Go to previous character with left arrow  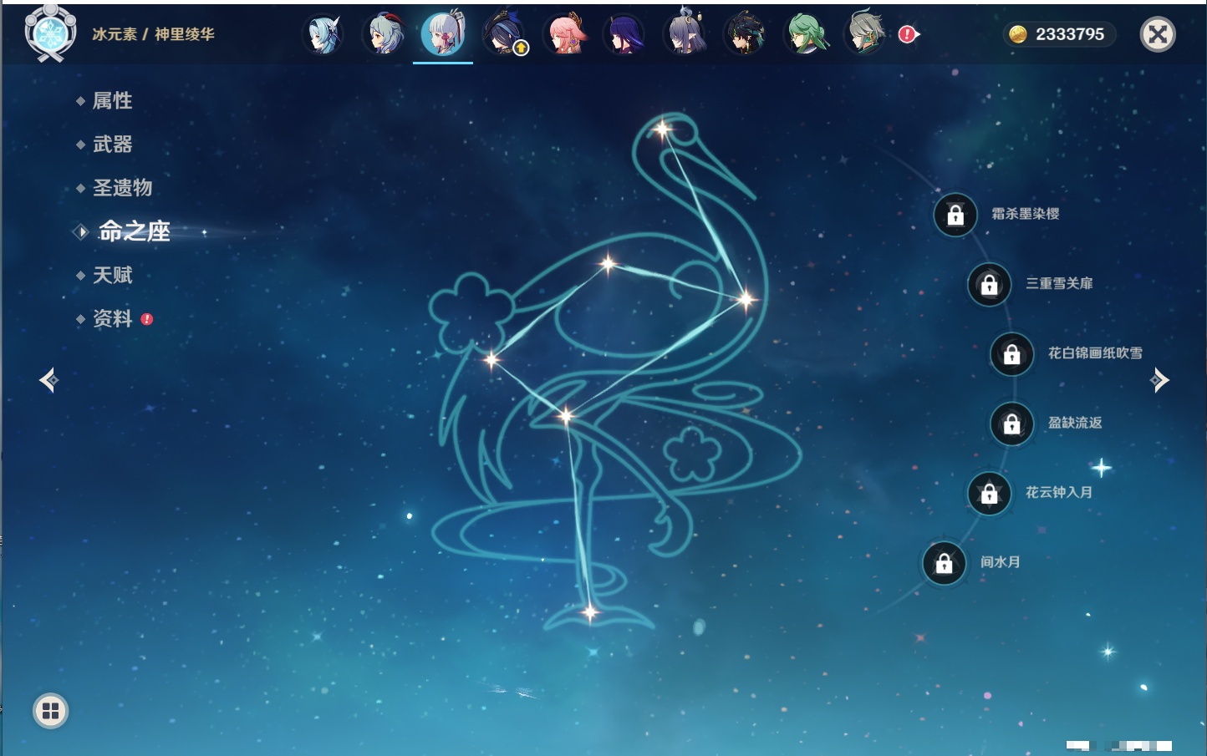pos(48,380)
